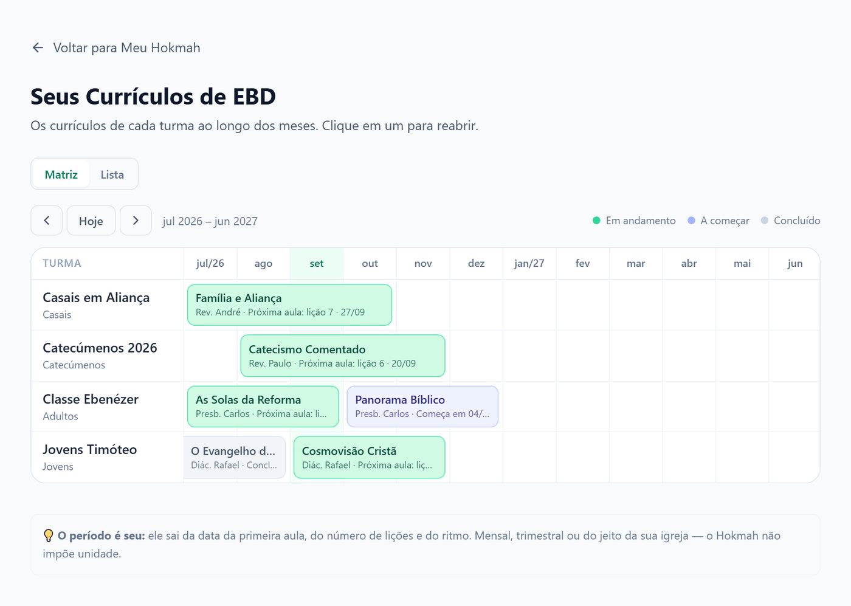
Task: Open the Catecismo Comentado curriculum
Action: coord(343,356)
